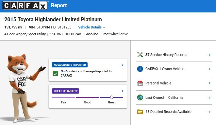This screenshot has width=216, height=125.
Task: Select Last Owned in California text
Action: pyautogui.click(x=164, y=98)
